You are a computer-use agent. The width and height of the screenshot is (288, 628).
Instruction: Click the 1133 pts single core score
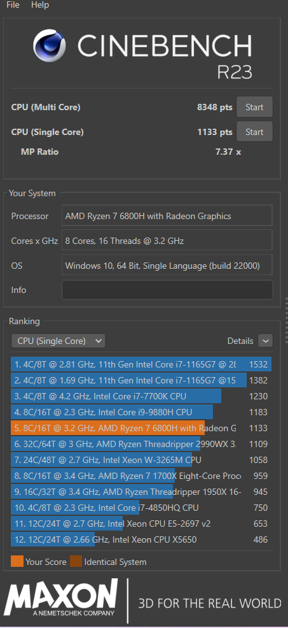(x=215, y=132)
